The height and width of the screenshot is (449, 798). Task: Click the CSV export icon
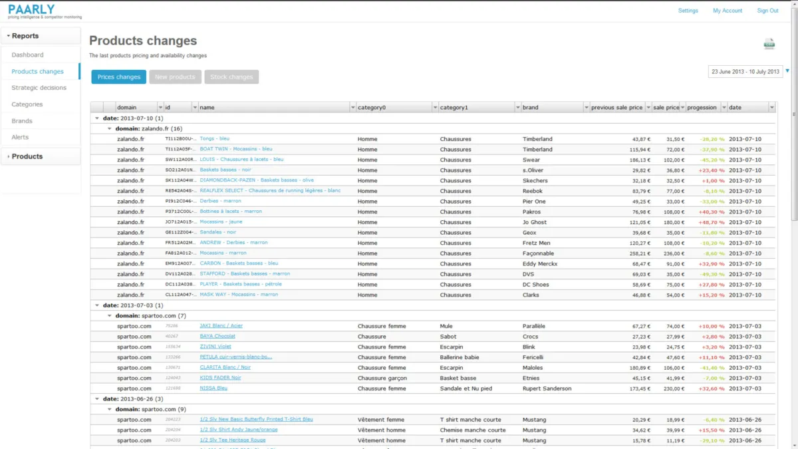click(x=769, y=44)
